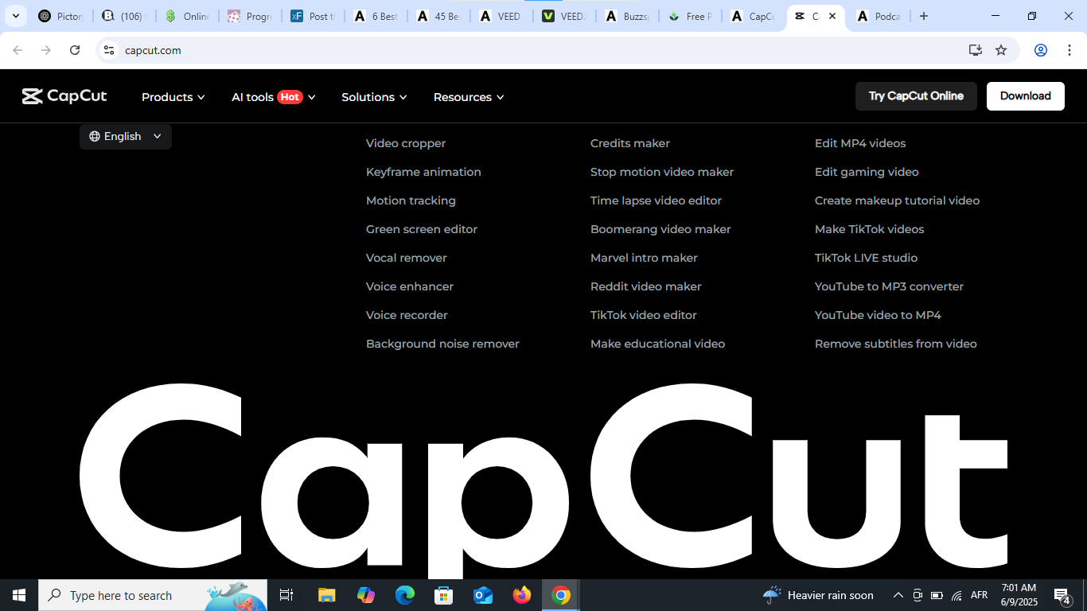Open the Edit gaming video link
Viewport: 1087px width, 611px height.
(867, 172)
